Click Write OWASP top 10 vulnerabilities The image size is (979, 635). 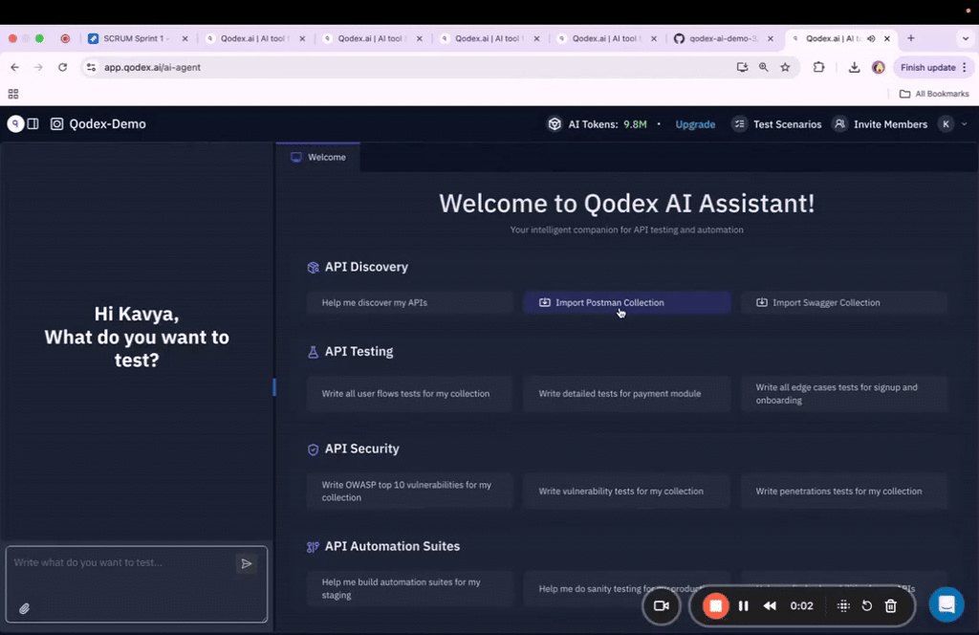point(409,491)
